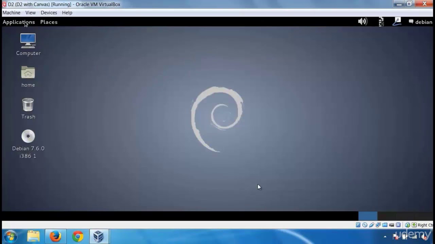Open the Windows Start menu
Screen dimensions: 435x244
tap(10, 236)
